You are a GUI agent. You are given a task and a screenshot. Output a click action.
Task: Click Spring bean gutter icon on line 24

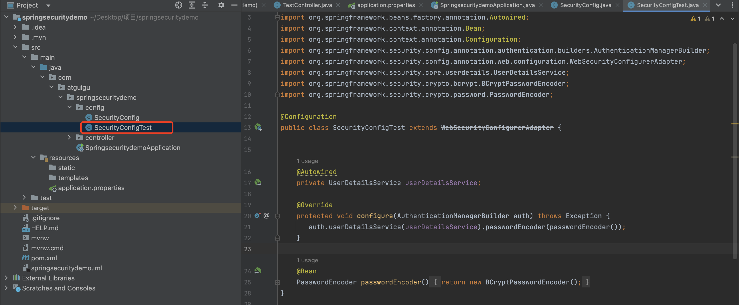(258, 271)
